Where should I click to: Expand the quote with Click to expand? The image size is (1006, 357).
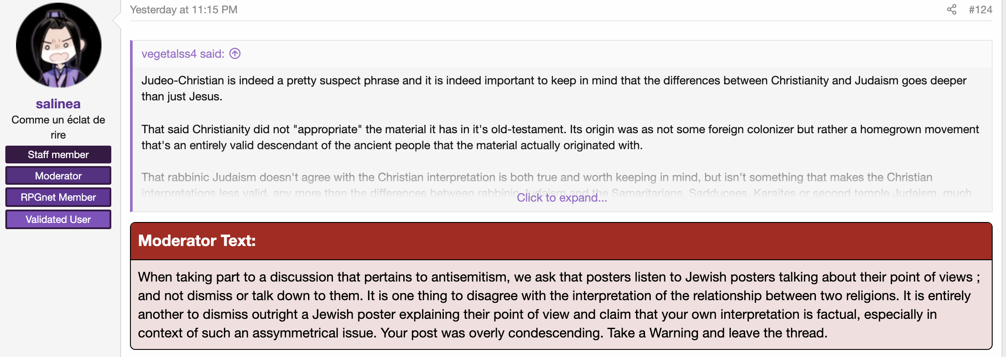click(562, 198)
